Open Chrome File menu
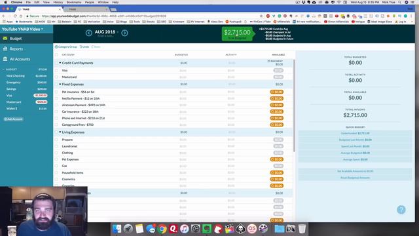Viewport: 419px width, 236px height. 28,2
